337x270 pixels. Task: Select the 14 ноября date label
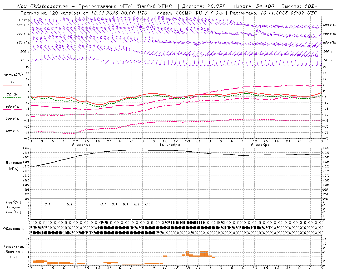pos(170,145)
